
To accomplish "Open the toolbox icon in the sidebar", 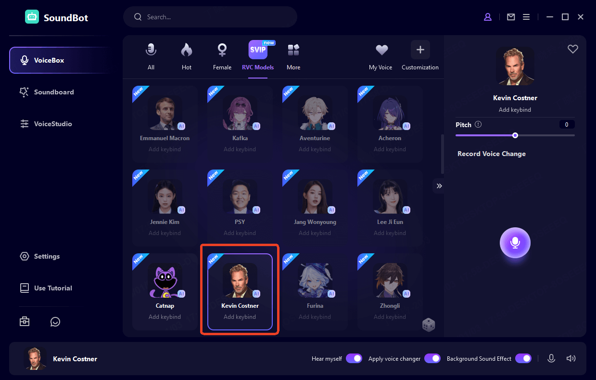I will pyautogui.click(x=25, y=322).
